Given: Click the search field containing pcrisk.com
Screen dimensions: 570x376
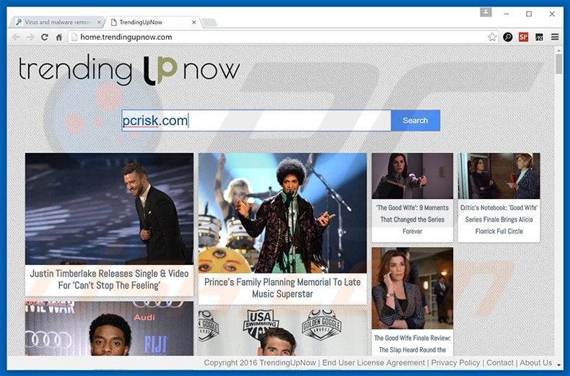Looking at the screenshot, I should 256,121.
